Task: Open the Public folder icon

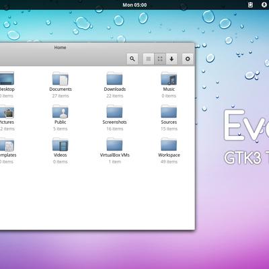Action: tap(61, 112)
